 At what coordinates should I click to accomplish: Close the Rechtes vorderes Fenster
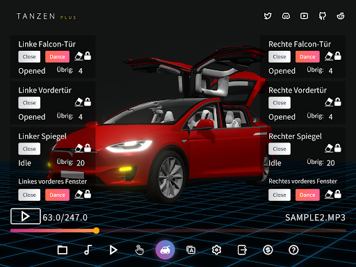(280, 195)
